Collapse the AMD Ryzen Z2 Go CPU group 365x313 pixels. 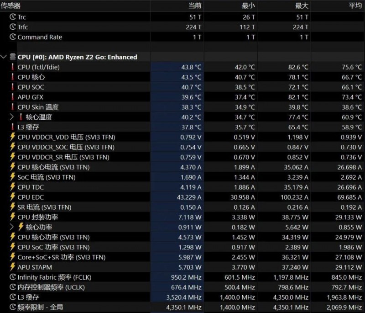coord(4,57)
